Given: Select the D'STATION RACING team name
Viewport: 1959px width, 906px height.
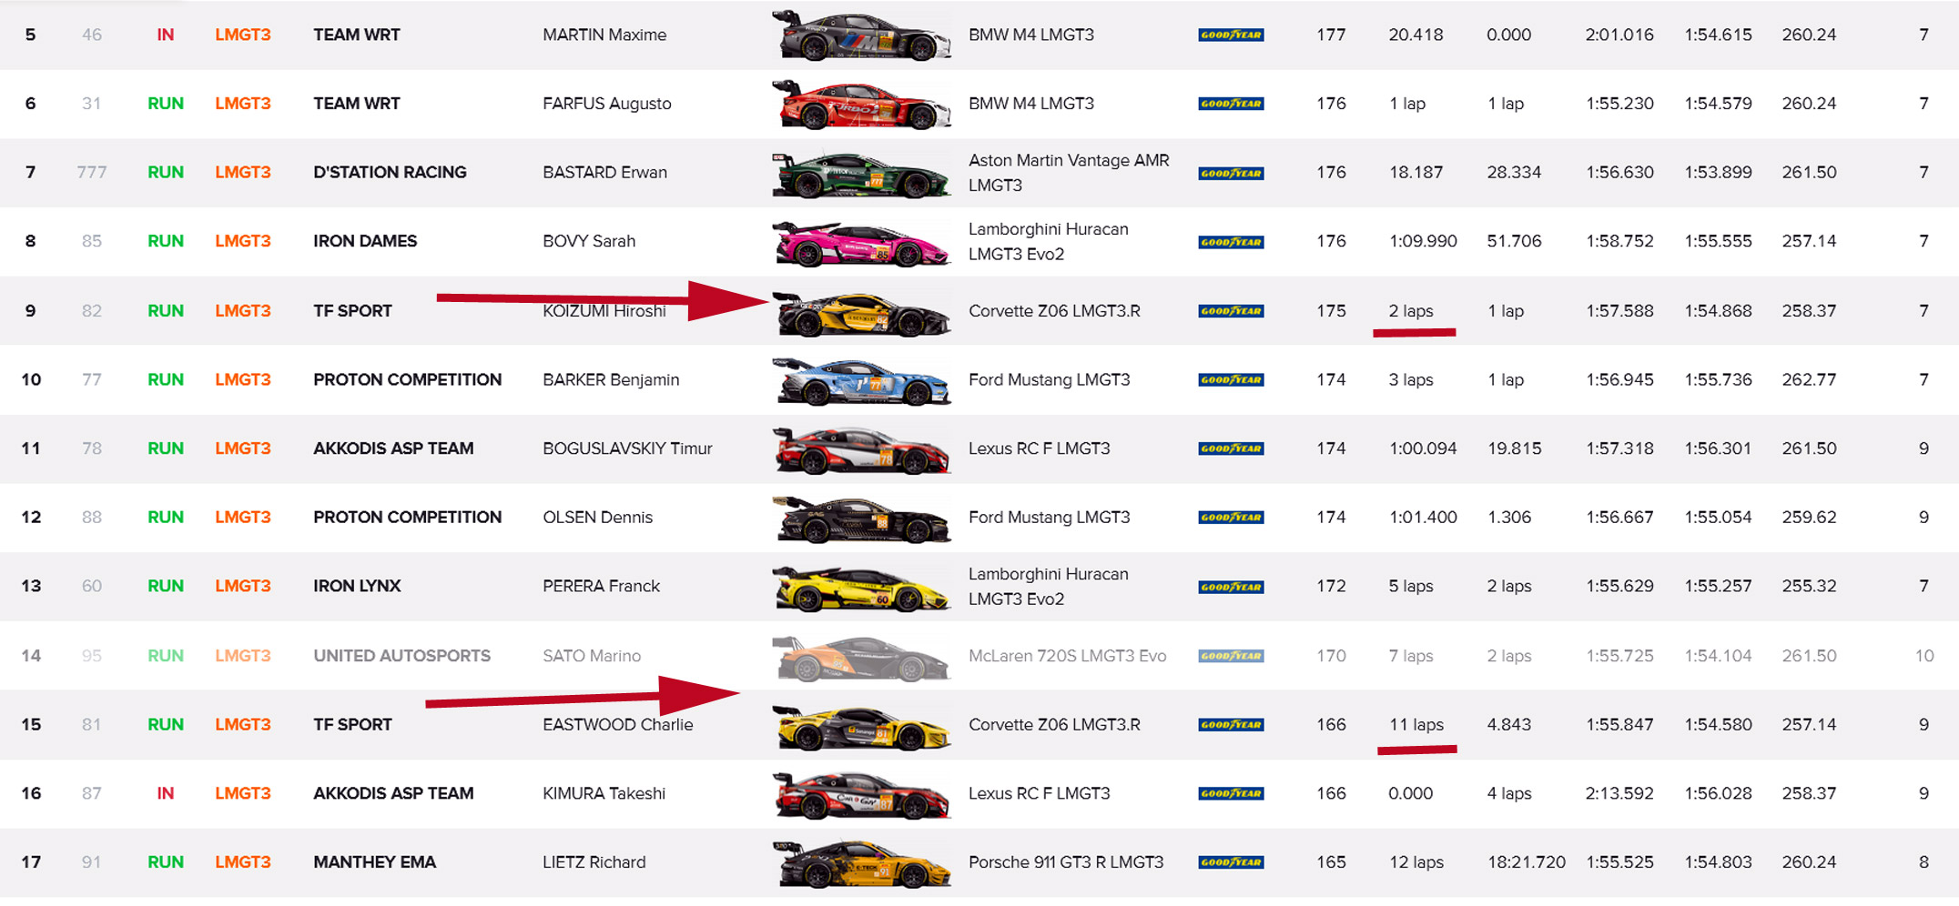Looking at the screenshot, I should [x=390, y=172].
